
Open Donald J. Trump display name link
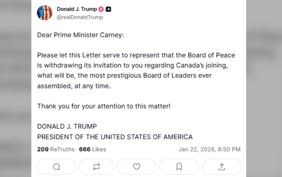77,9
